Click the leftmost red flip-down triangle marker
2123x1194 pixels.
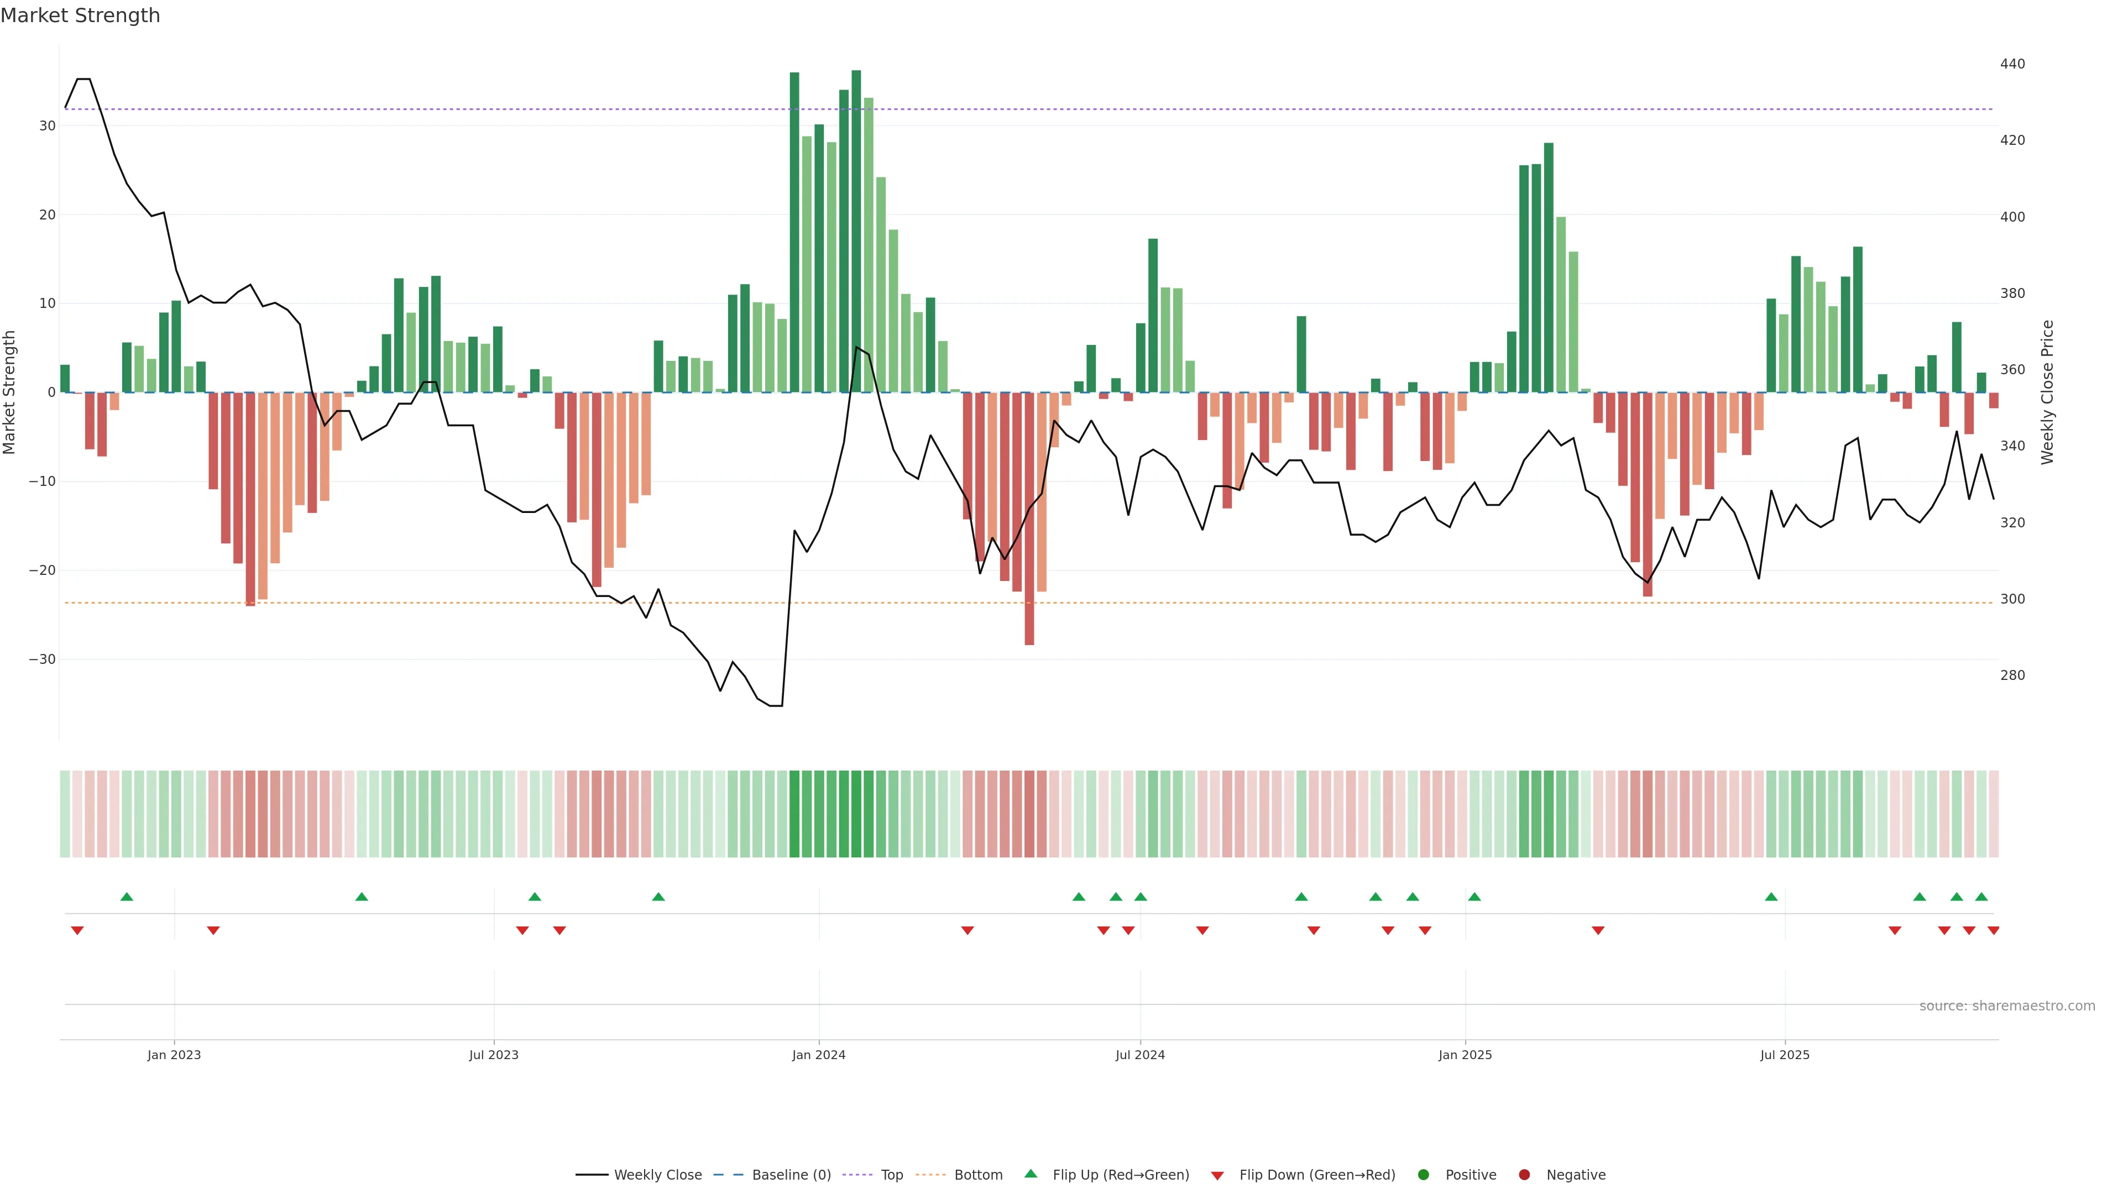[77, 930]
